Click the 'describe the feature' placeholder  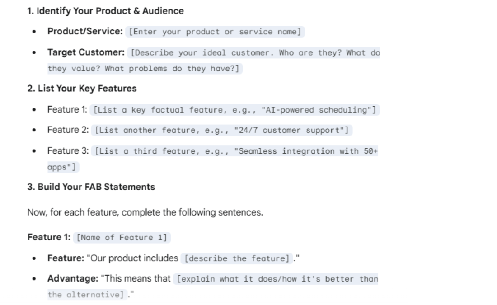237,258
